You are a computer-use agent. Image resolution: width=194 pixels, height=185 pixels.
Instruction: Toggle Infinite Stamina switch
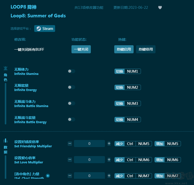click(x=71, y=71)
